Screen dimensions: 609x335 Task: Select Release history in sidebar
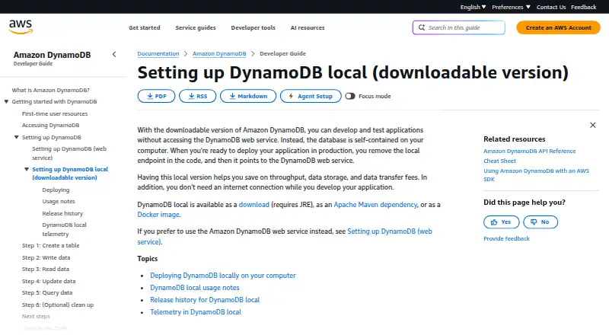coord(62,213)
